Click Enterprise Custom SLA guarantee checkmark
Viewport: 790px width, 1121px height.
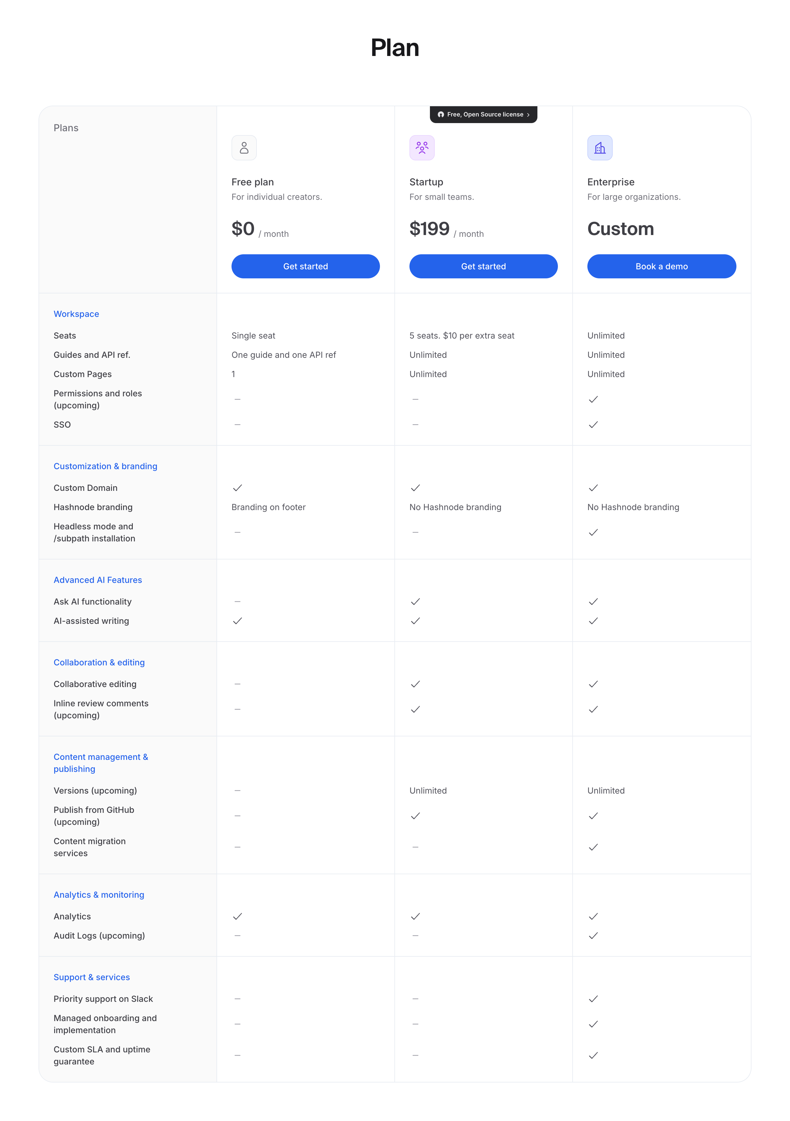click(x=593, y=1055)
